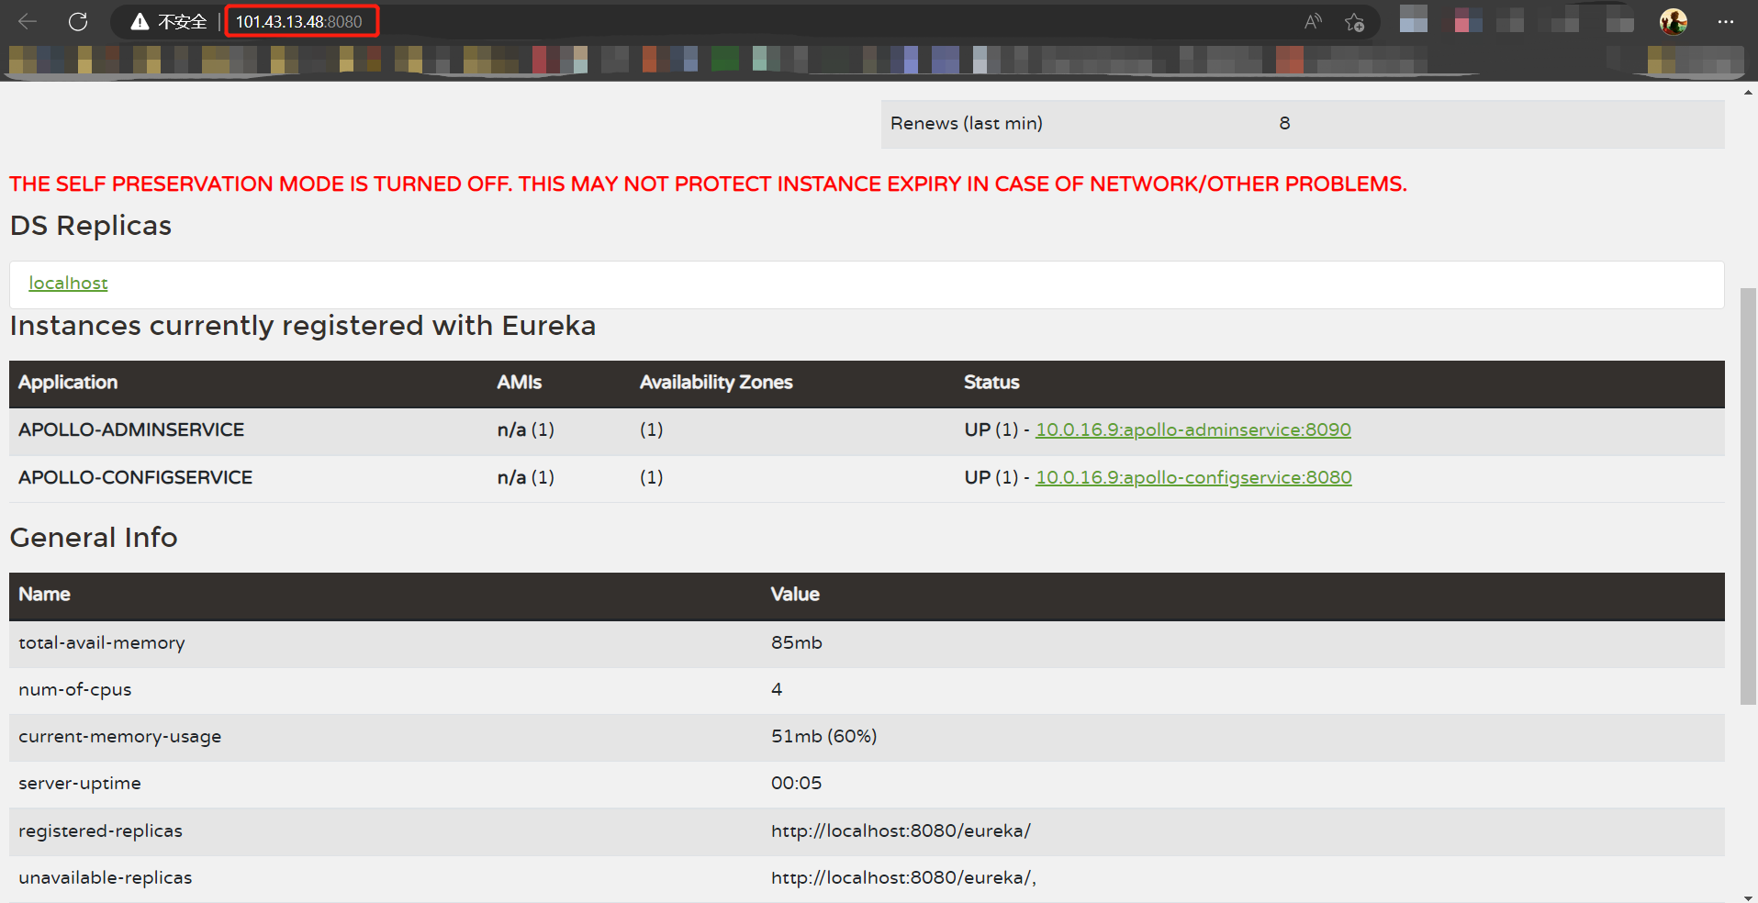Click the registered-replicas URL value
Viewport: 1758px width, 903px height.
pyautogui.click(x=900, y=831)
